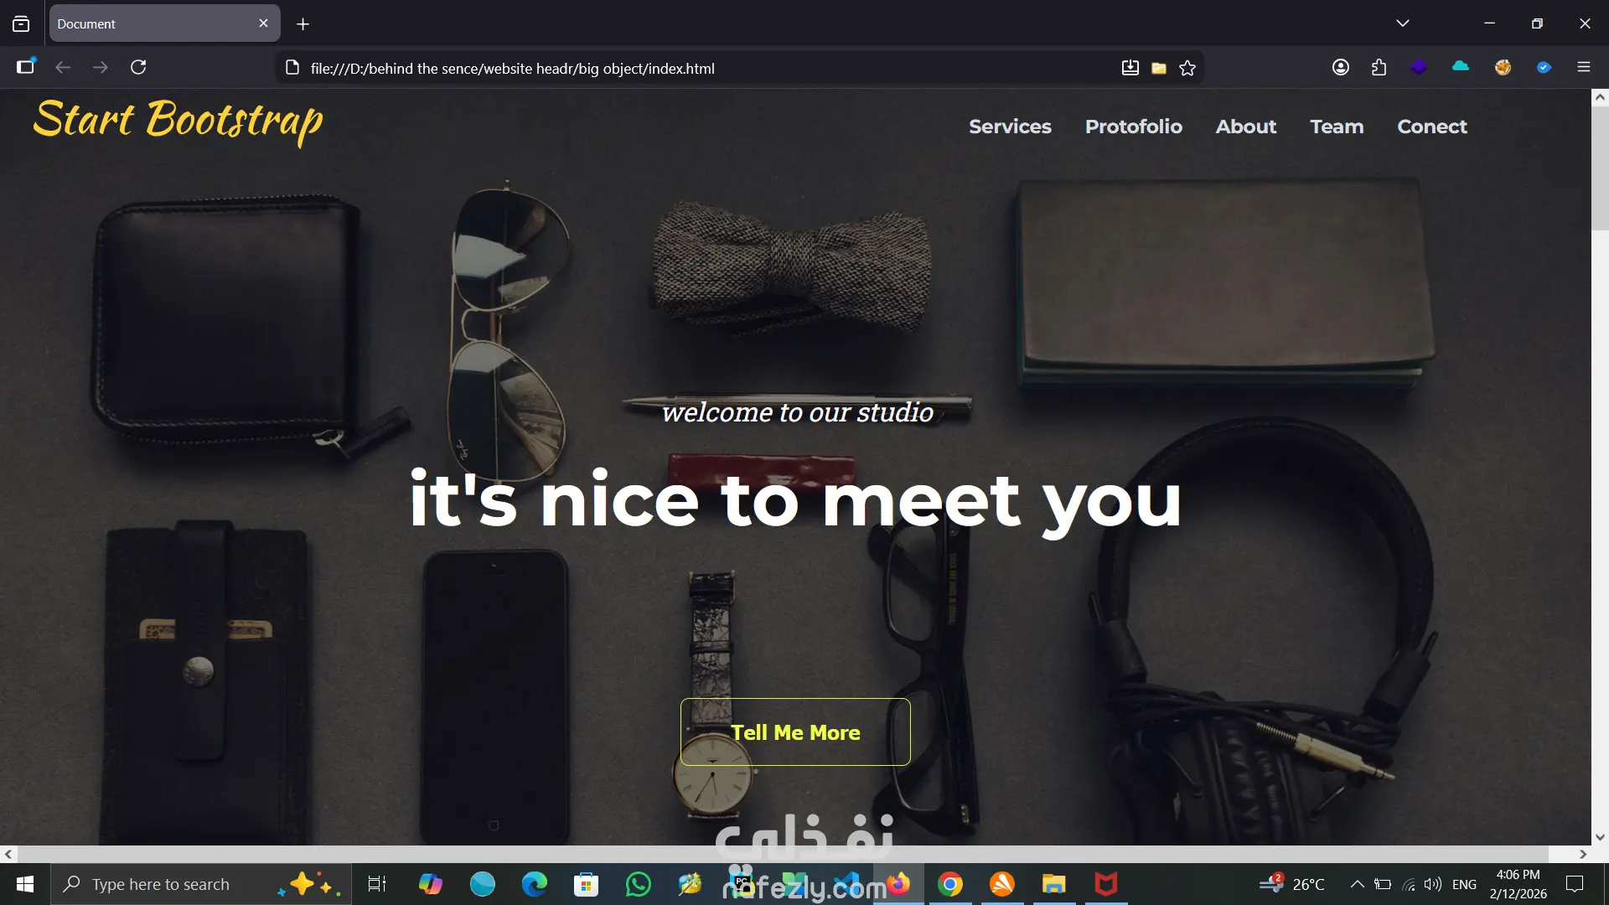Screen dimensions: 1609x905
Task: Click the Tell Me More button
Action: pos(795,732)
